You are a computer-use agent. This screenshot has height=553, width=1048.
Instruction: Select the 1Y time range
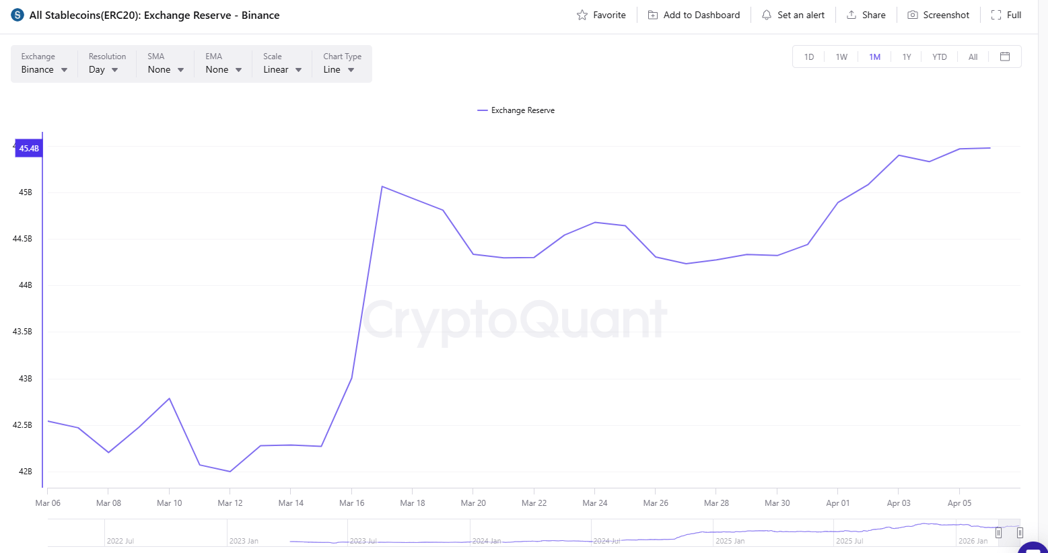(907, 57)
